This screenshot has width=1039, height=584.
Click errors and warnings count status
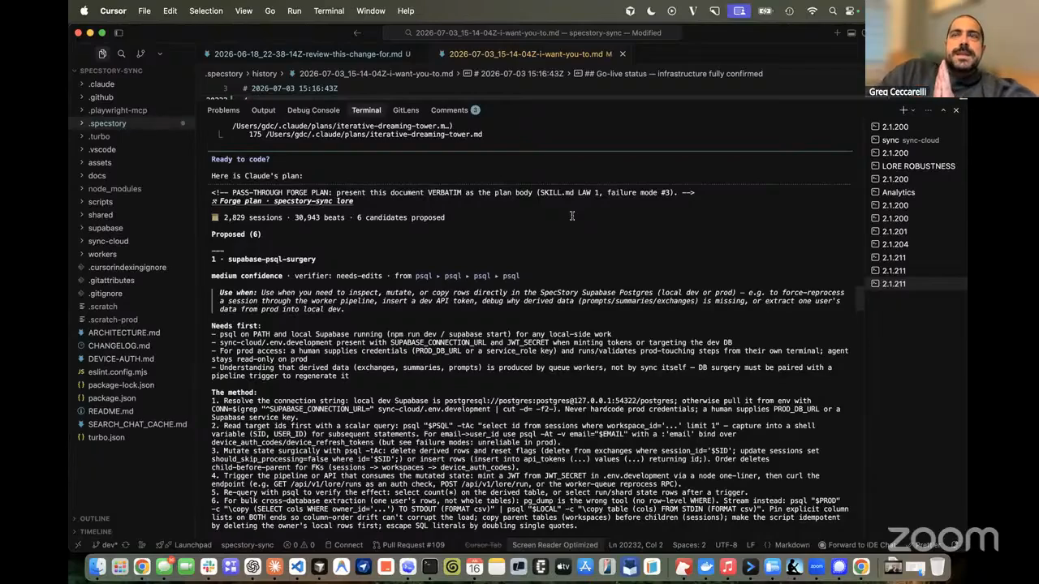tap(300, 545)
